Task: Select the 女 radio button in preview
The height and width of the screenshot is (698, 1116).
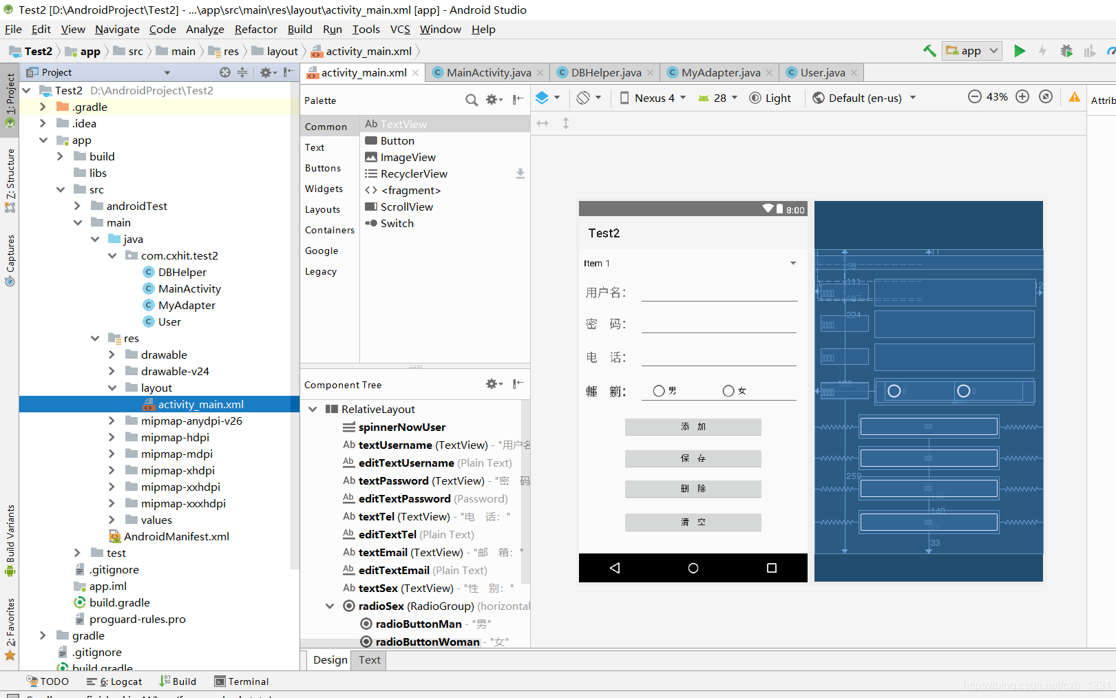Action: coord(728,391)
